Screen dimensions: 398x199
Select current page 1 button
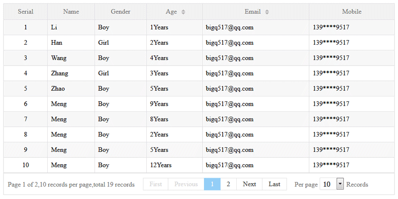(x=212, y=184)
